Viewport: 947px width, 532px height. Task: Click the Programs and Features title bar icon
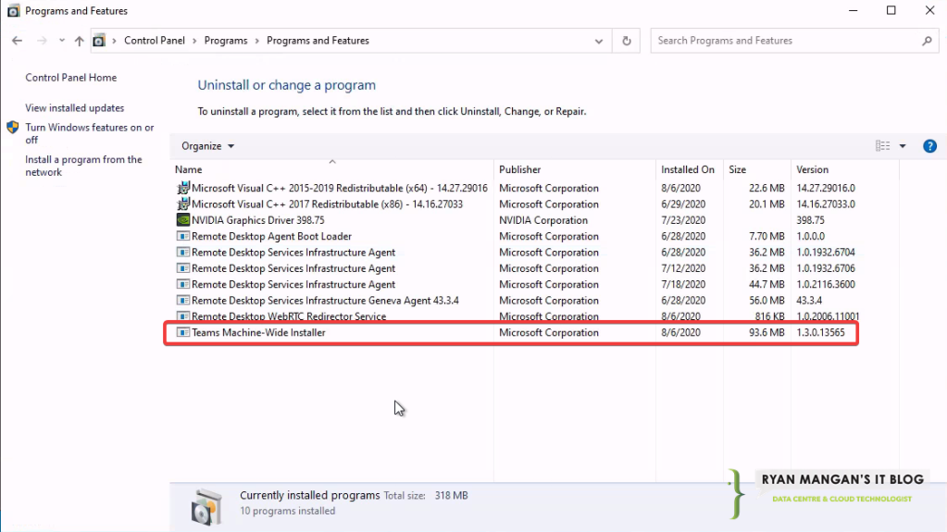coord(13,11)
